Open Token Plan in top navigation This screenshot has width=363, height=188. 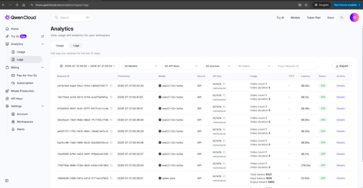pos(314,18)
